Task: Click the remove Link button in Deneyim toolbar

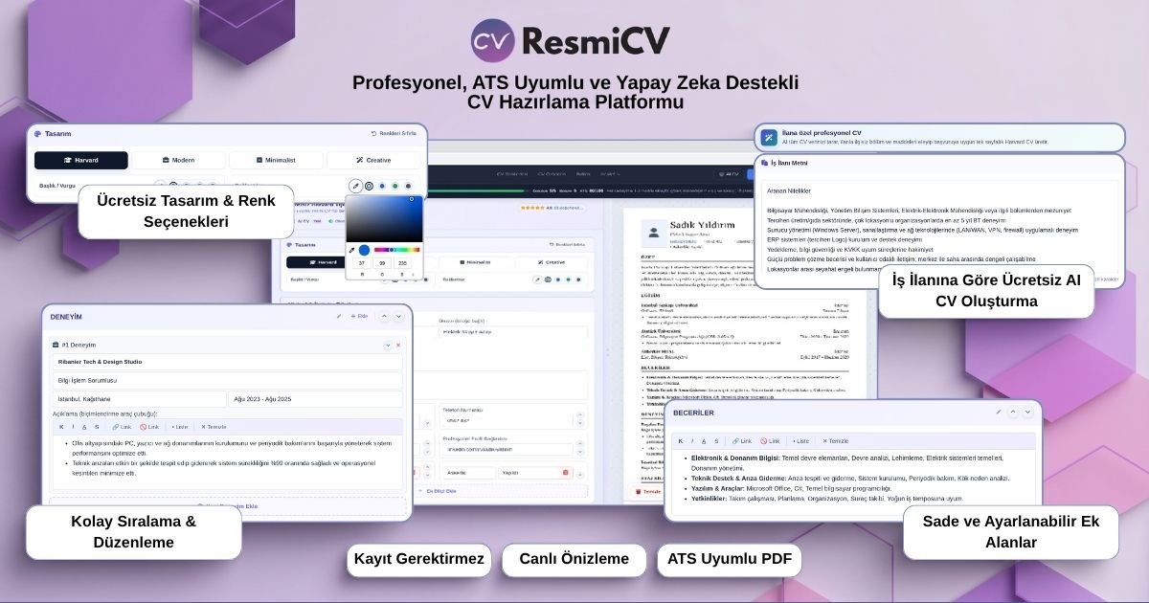Action: (149, 427)
